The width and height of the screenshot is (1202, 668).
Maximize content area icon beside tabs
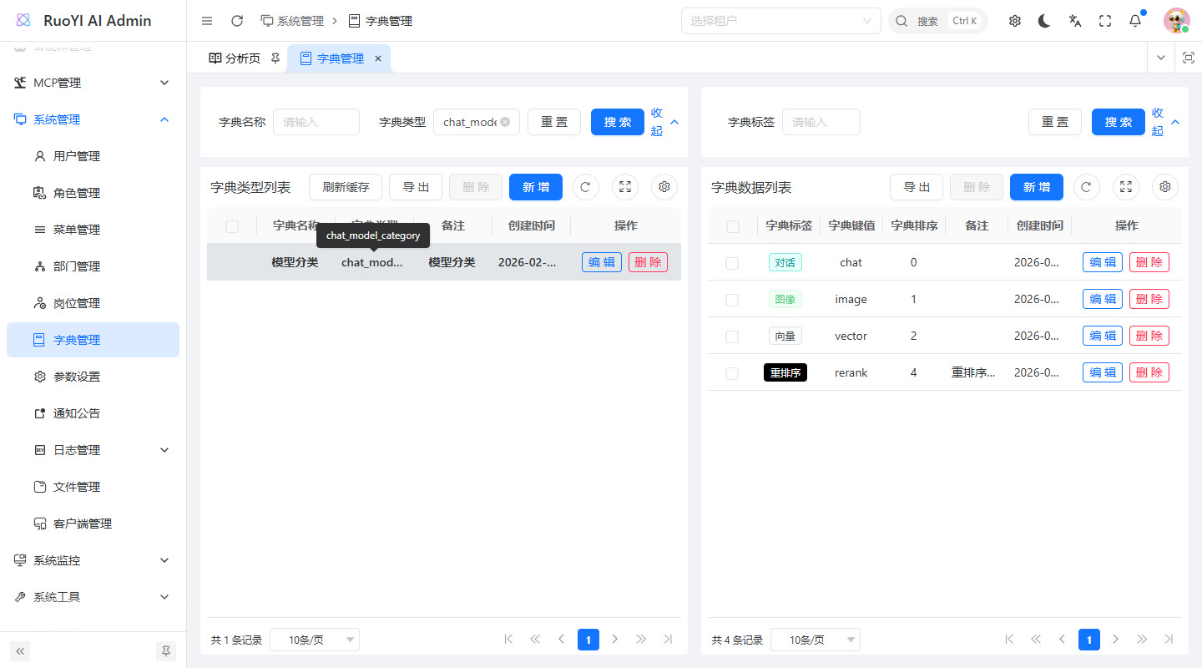tap(1189, 58)
